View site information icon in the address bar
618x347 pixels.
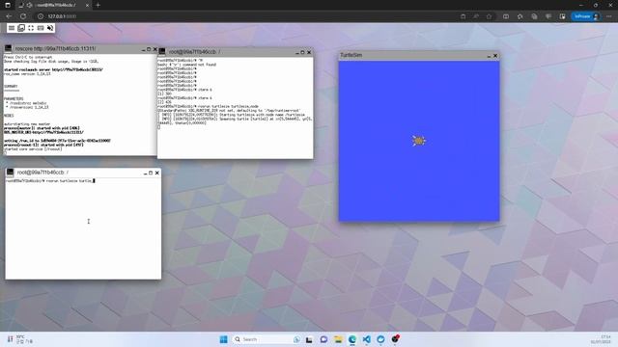41,16
